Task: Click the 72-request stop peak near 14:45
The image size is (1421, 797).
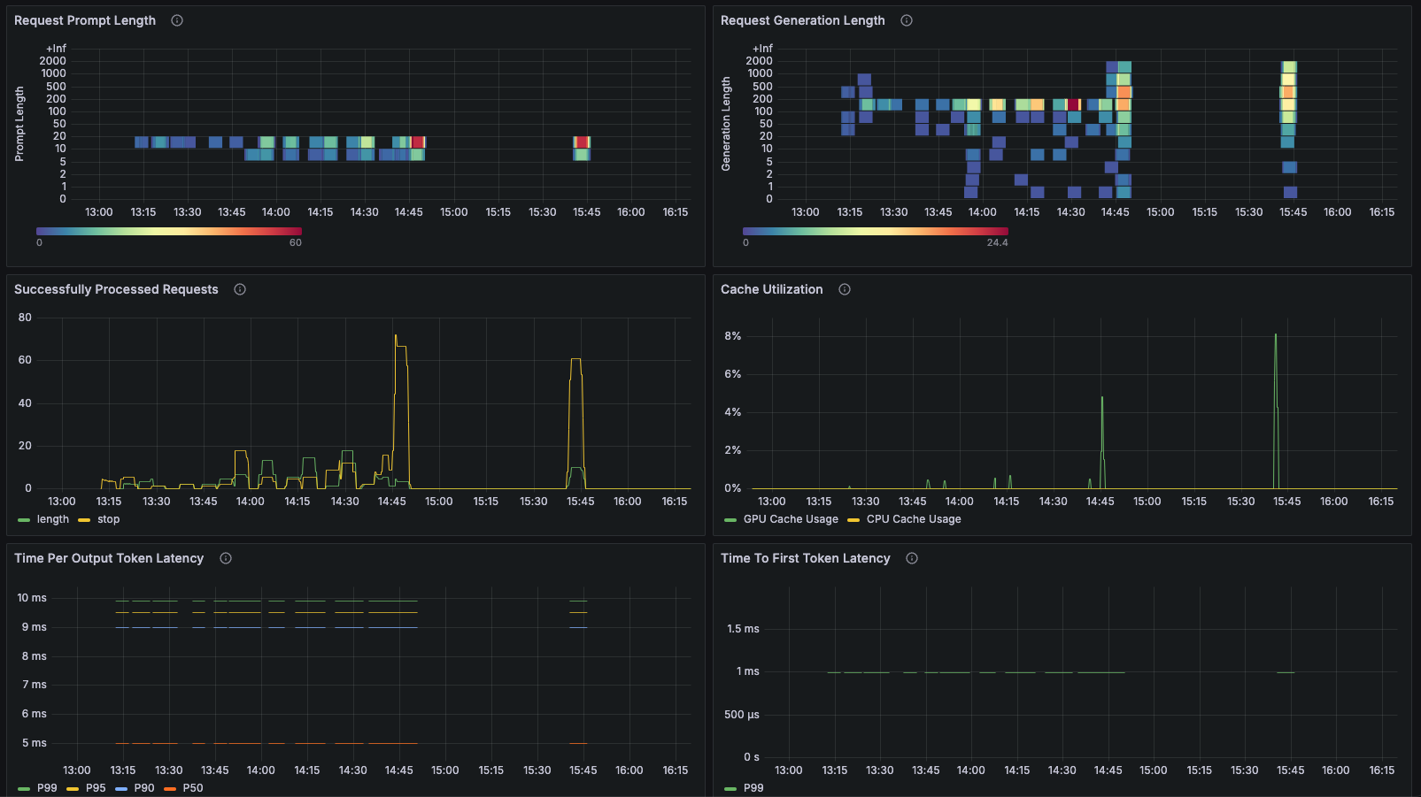Action: click(x=396, y=336)
